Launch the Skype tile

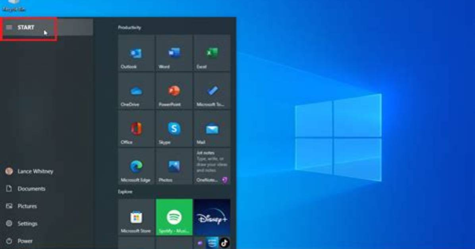[174, 128]
